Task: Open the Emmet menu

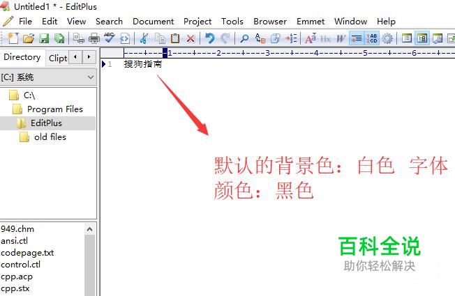Action: pos(311,22)
